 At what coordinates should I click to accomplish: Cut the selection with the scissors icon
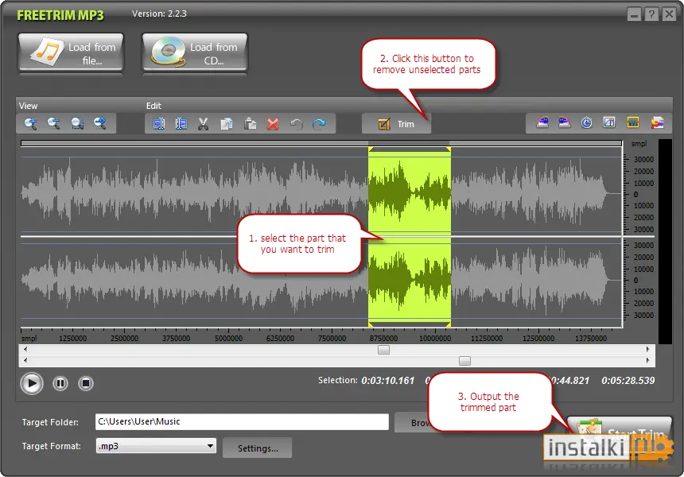coord(204,124)
